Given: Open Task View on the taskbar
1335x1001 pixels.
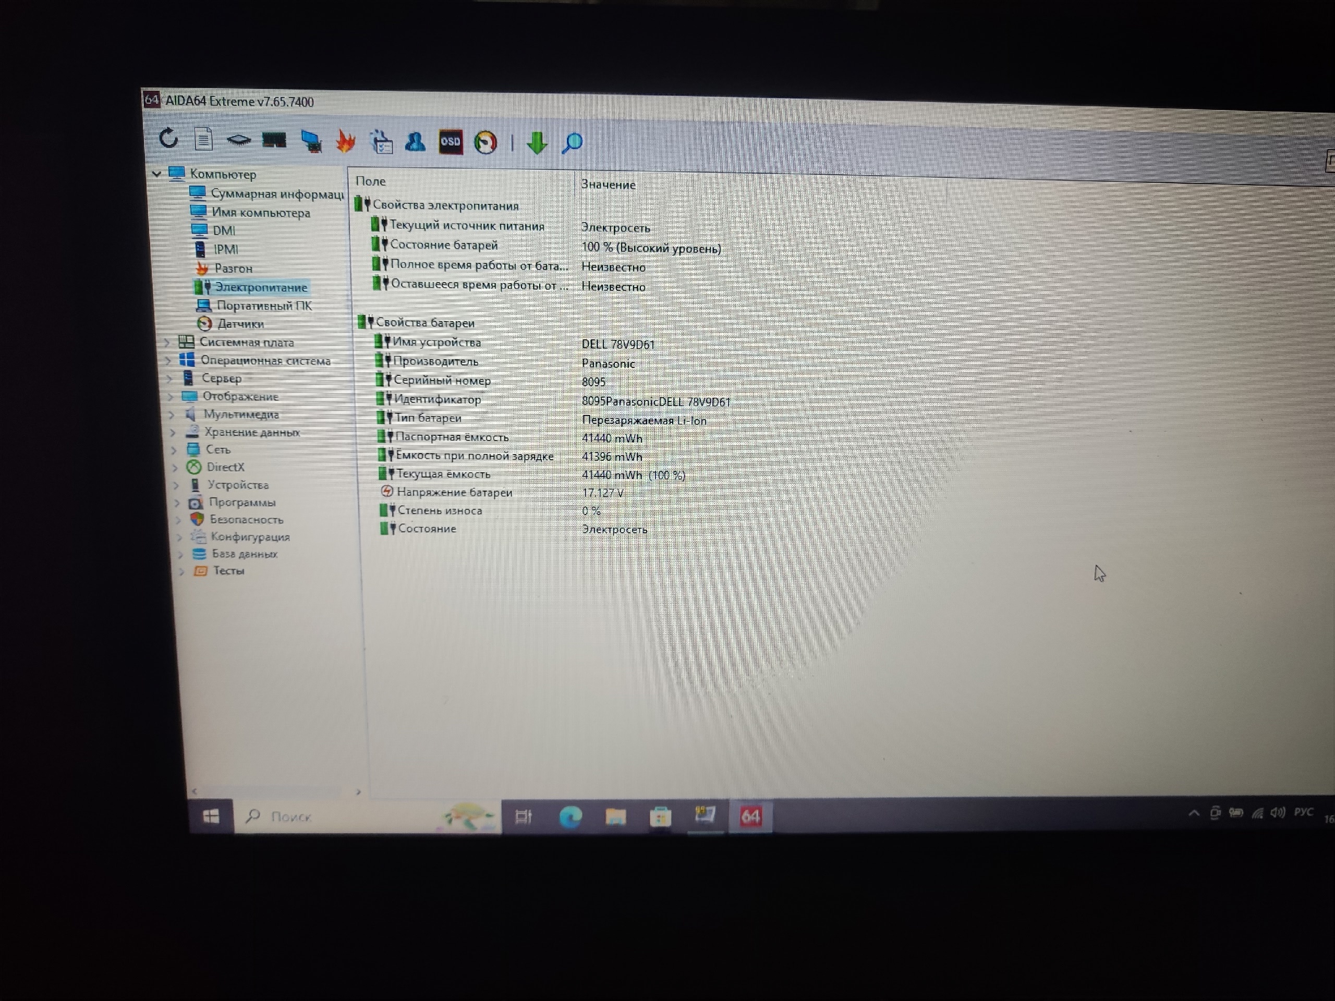Looking at the screenshot, I should pyautogui.click(x=523, y=817).
